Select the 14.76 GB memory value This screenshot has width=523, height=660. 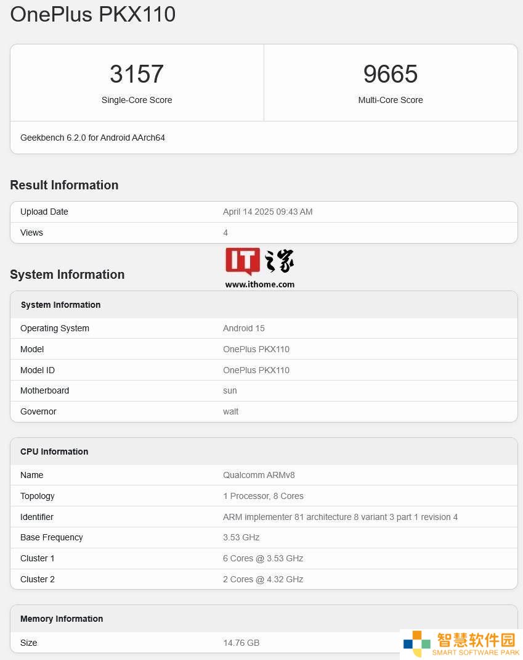241,643
